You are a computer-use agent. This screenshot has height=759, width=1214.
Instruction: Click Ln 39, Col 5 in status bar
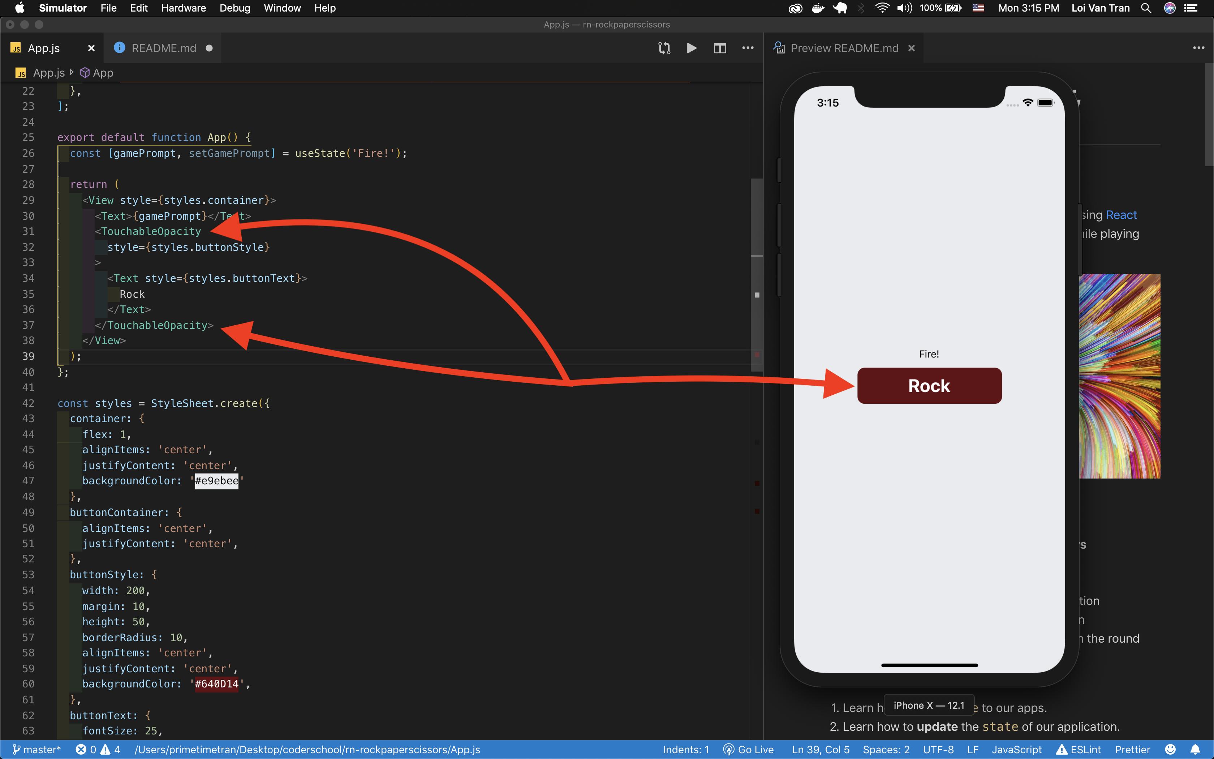pyautogui.click(x=821, y=750)
